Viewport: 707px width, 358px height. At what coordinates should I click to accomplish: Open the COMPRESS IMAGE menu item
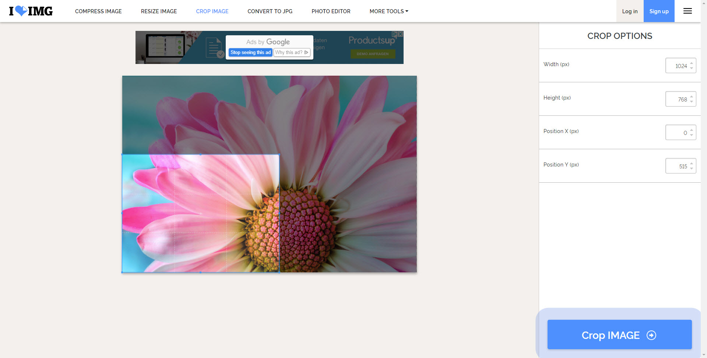pyautogui.click(x=98, y=11)
